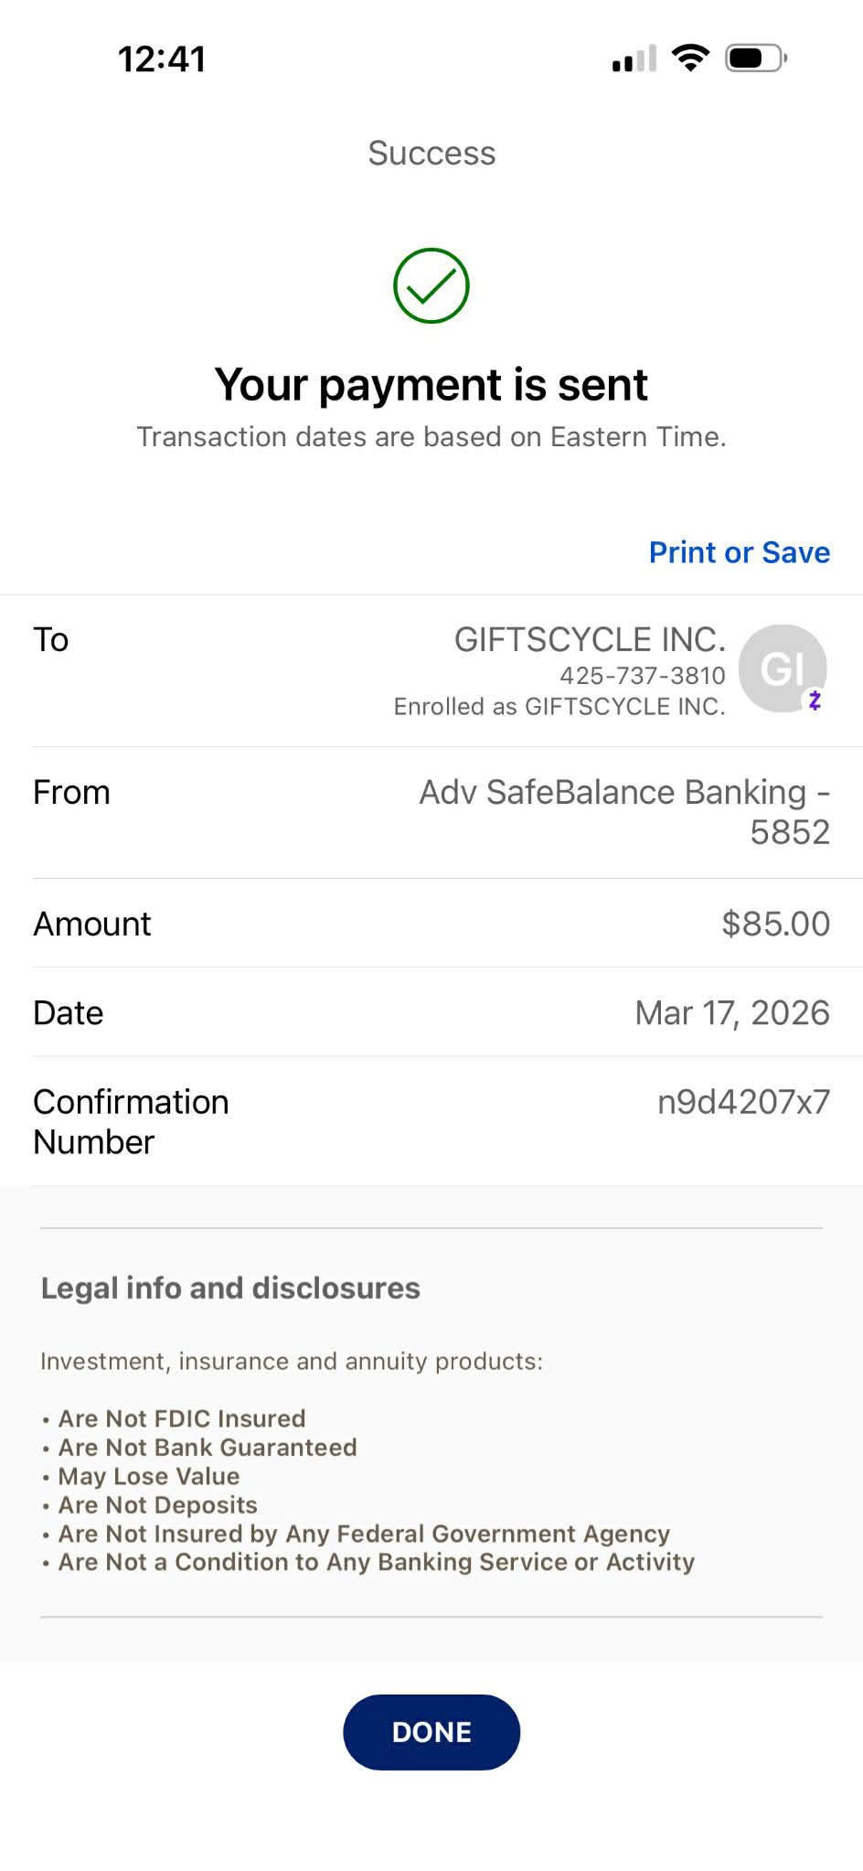The width and height of the screenshot is (863, 1871).
Task: Tap the purple Zelle badge icon
Action: [x=815, y=700]
